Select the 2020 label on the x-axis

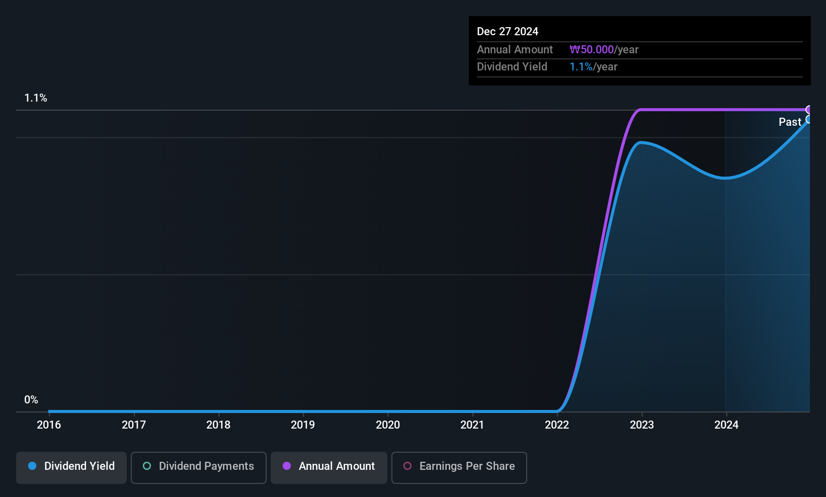point(388,425)
